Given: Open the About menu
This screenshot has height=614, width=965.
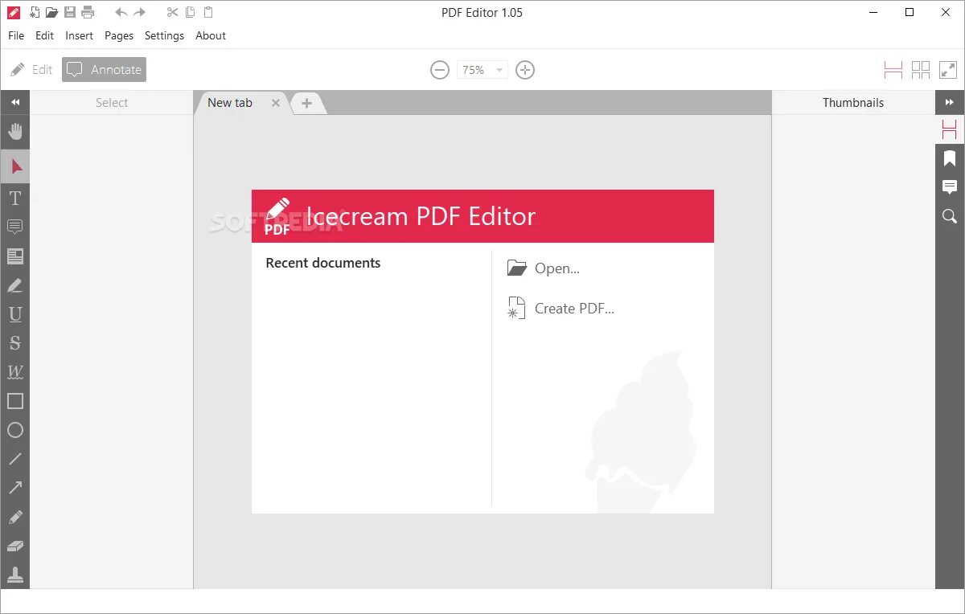Looking at the screenshot, I should pos(211,35).
